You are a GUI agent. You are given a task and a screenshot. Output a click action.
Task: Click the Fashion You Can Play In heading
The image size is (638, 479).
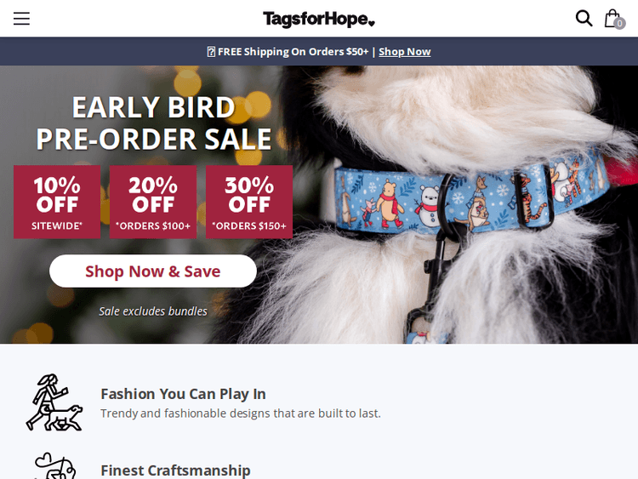click(183, 394)
